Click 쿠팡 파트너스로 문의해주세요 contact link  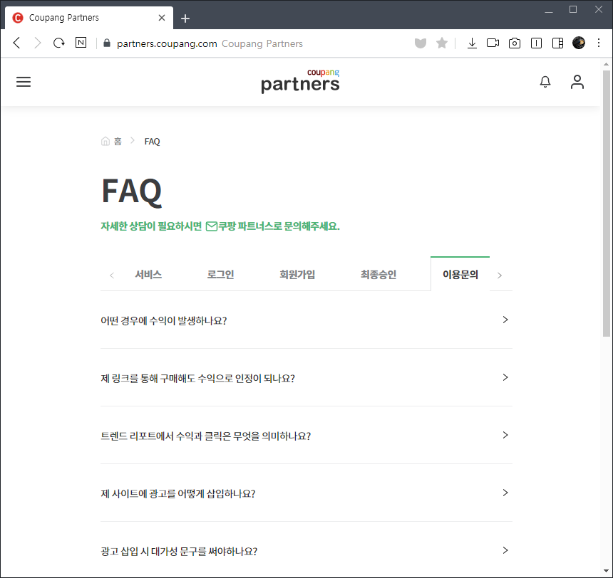279,226
